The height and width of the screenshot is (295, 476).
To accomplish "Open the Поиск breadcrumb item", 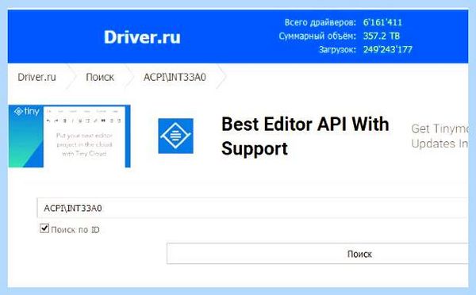I will [x=100, y=77].
